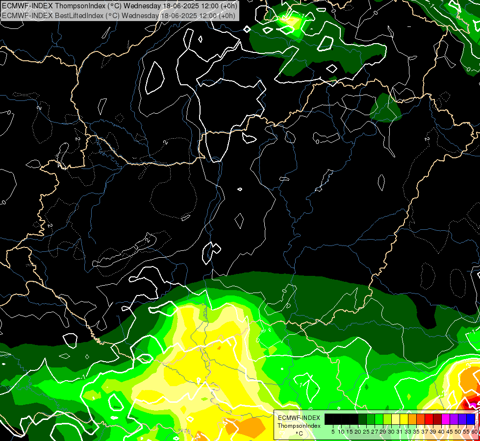Select the purple 45-50 legend swatch
Screen dimensions: 480x441
[x=454, y=419]
